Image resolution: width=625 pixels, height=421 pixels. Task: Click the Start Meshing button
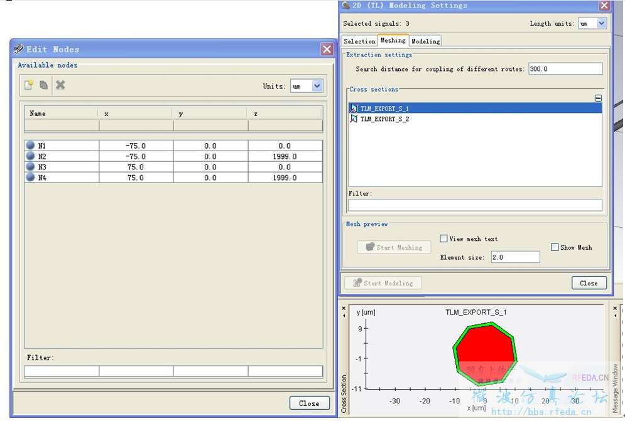(x=394, y=247)
